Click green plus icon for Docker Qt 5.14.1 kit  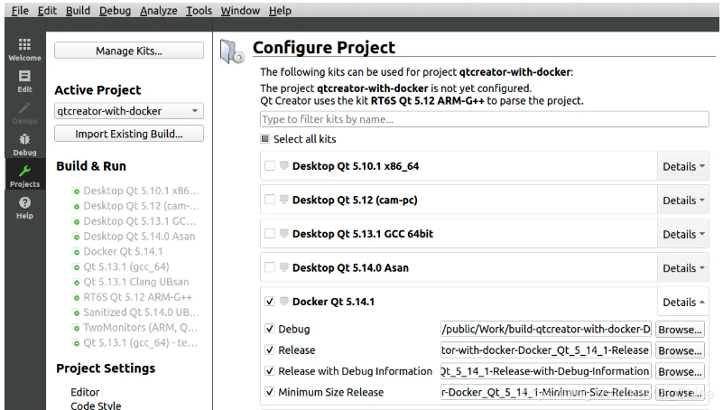click(x=77, y=252)
